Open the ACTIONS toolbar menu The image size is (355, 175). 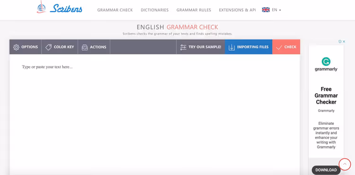pos(98,47)
